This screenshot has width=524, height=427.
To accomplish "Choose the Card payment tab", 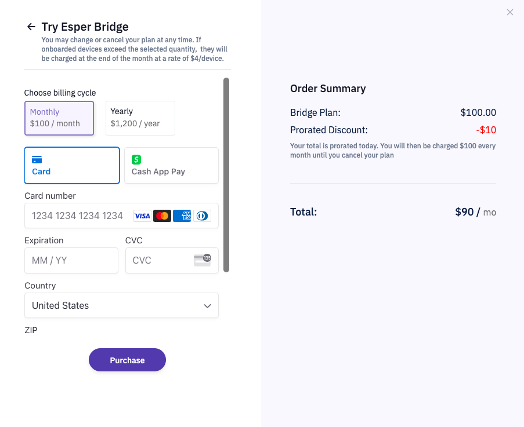I will point(72,166).
